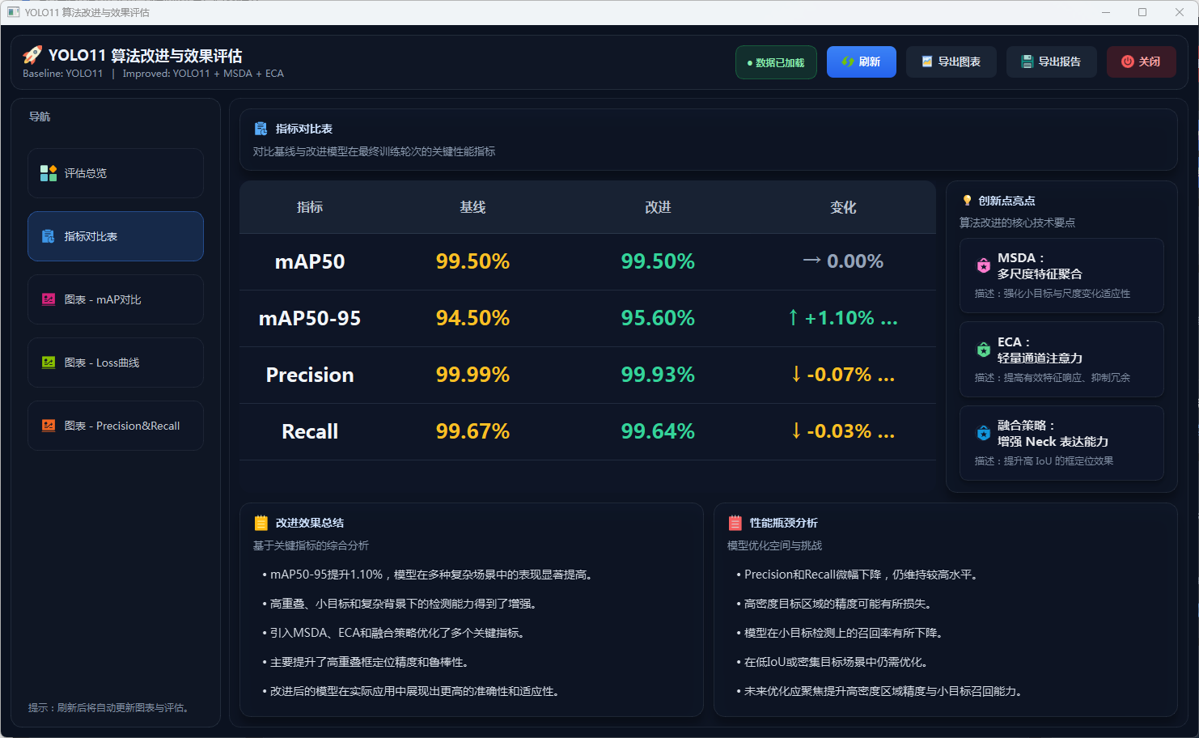Open the 评估总览 navigation item

[x=116, y=173]
